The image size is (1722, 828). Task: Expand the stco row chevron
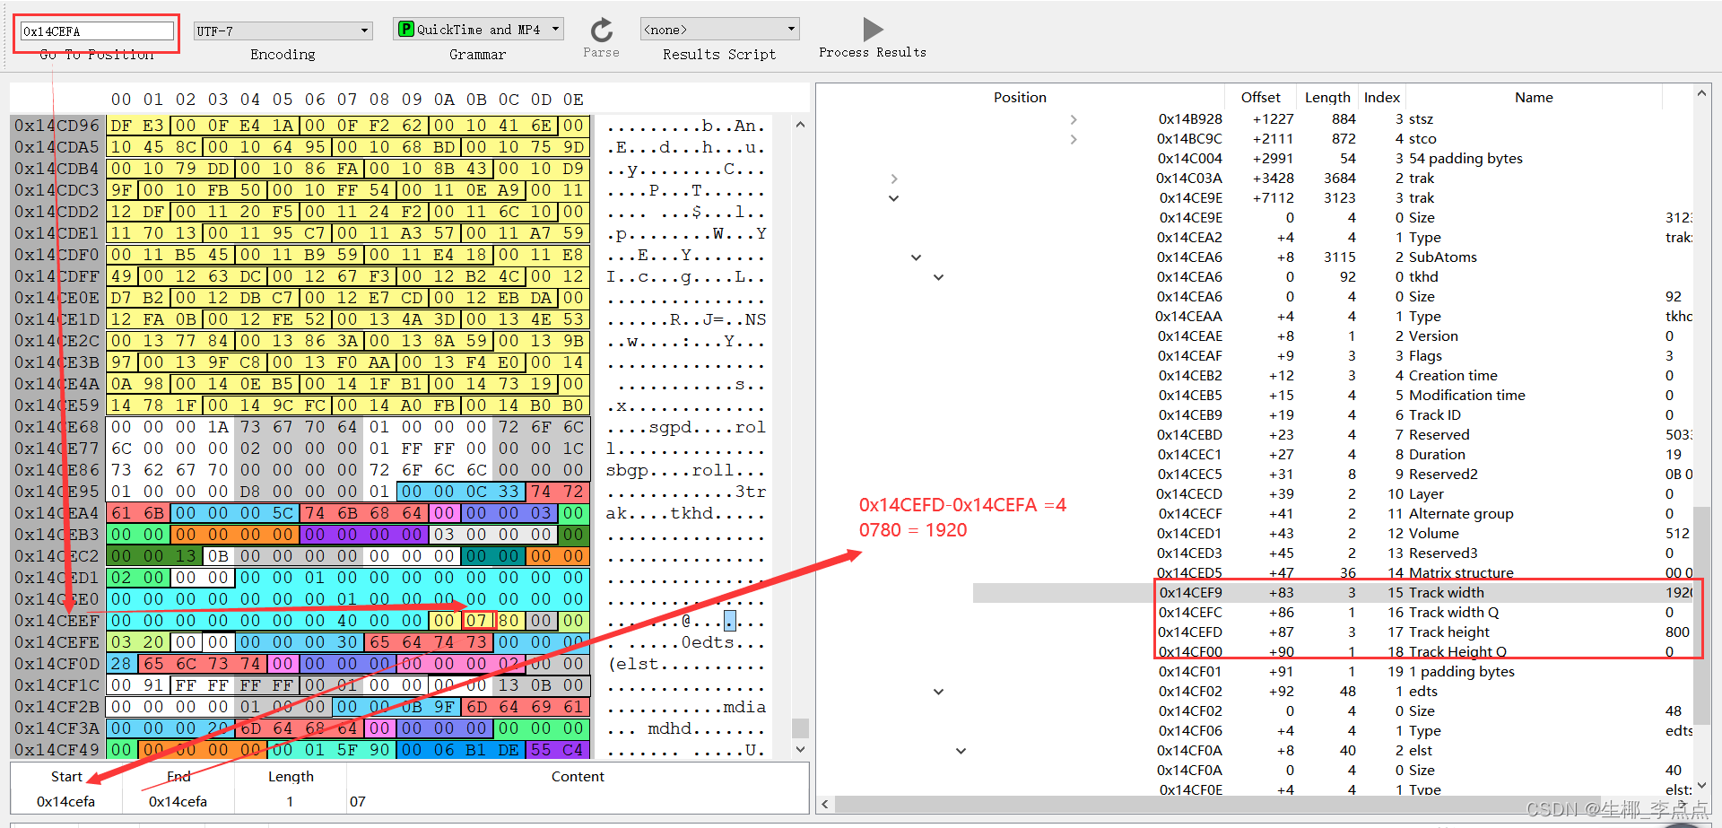click(x=1074, y=139)
